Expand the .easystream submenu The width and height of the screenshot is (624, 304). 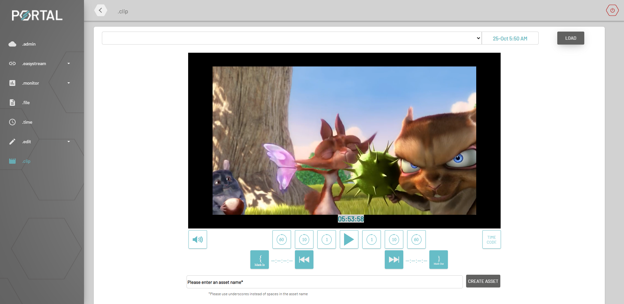click(x=68, y=63)
